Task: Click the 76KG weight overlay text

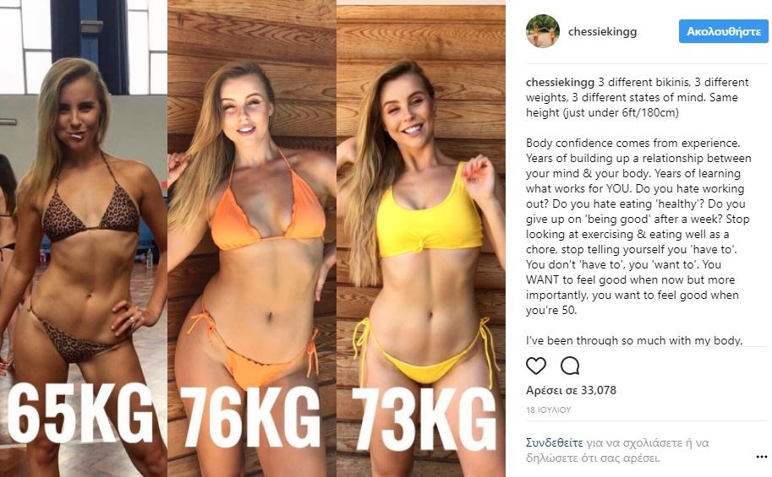Action: [x=250, y=417]
